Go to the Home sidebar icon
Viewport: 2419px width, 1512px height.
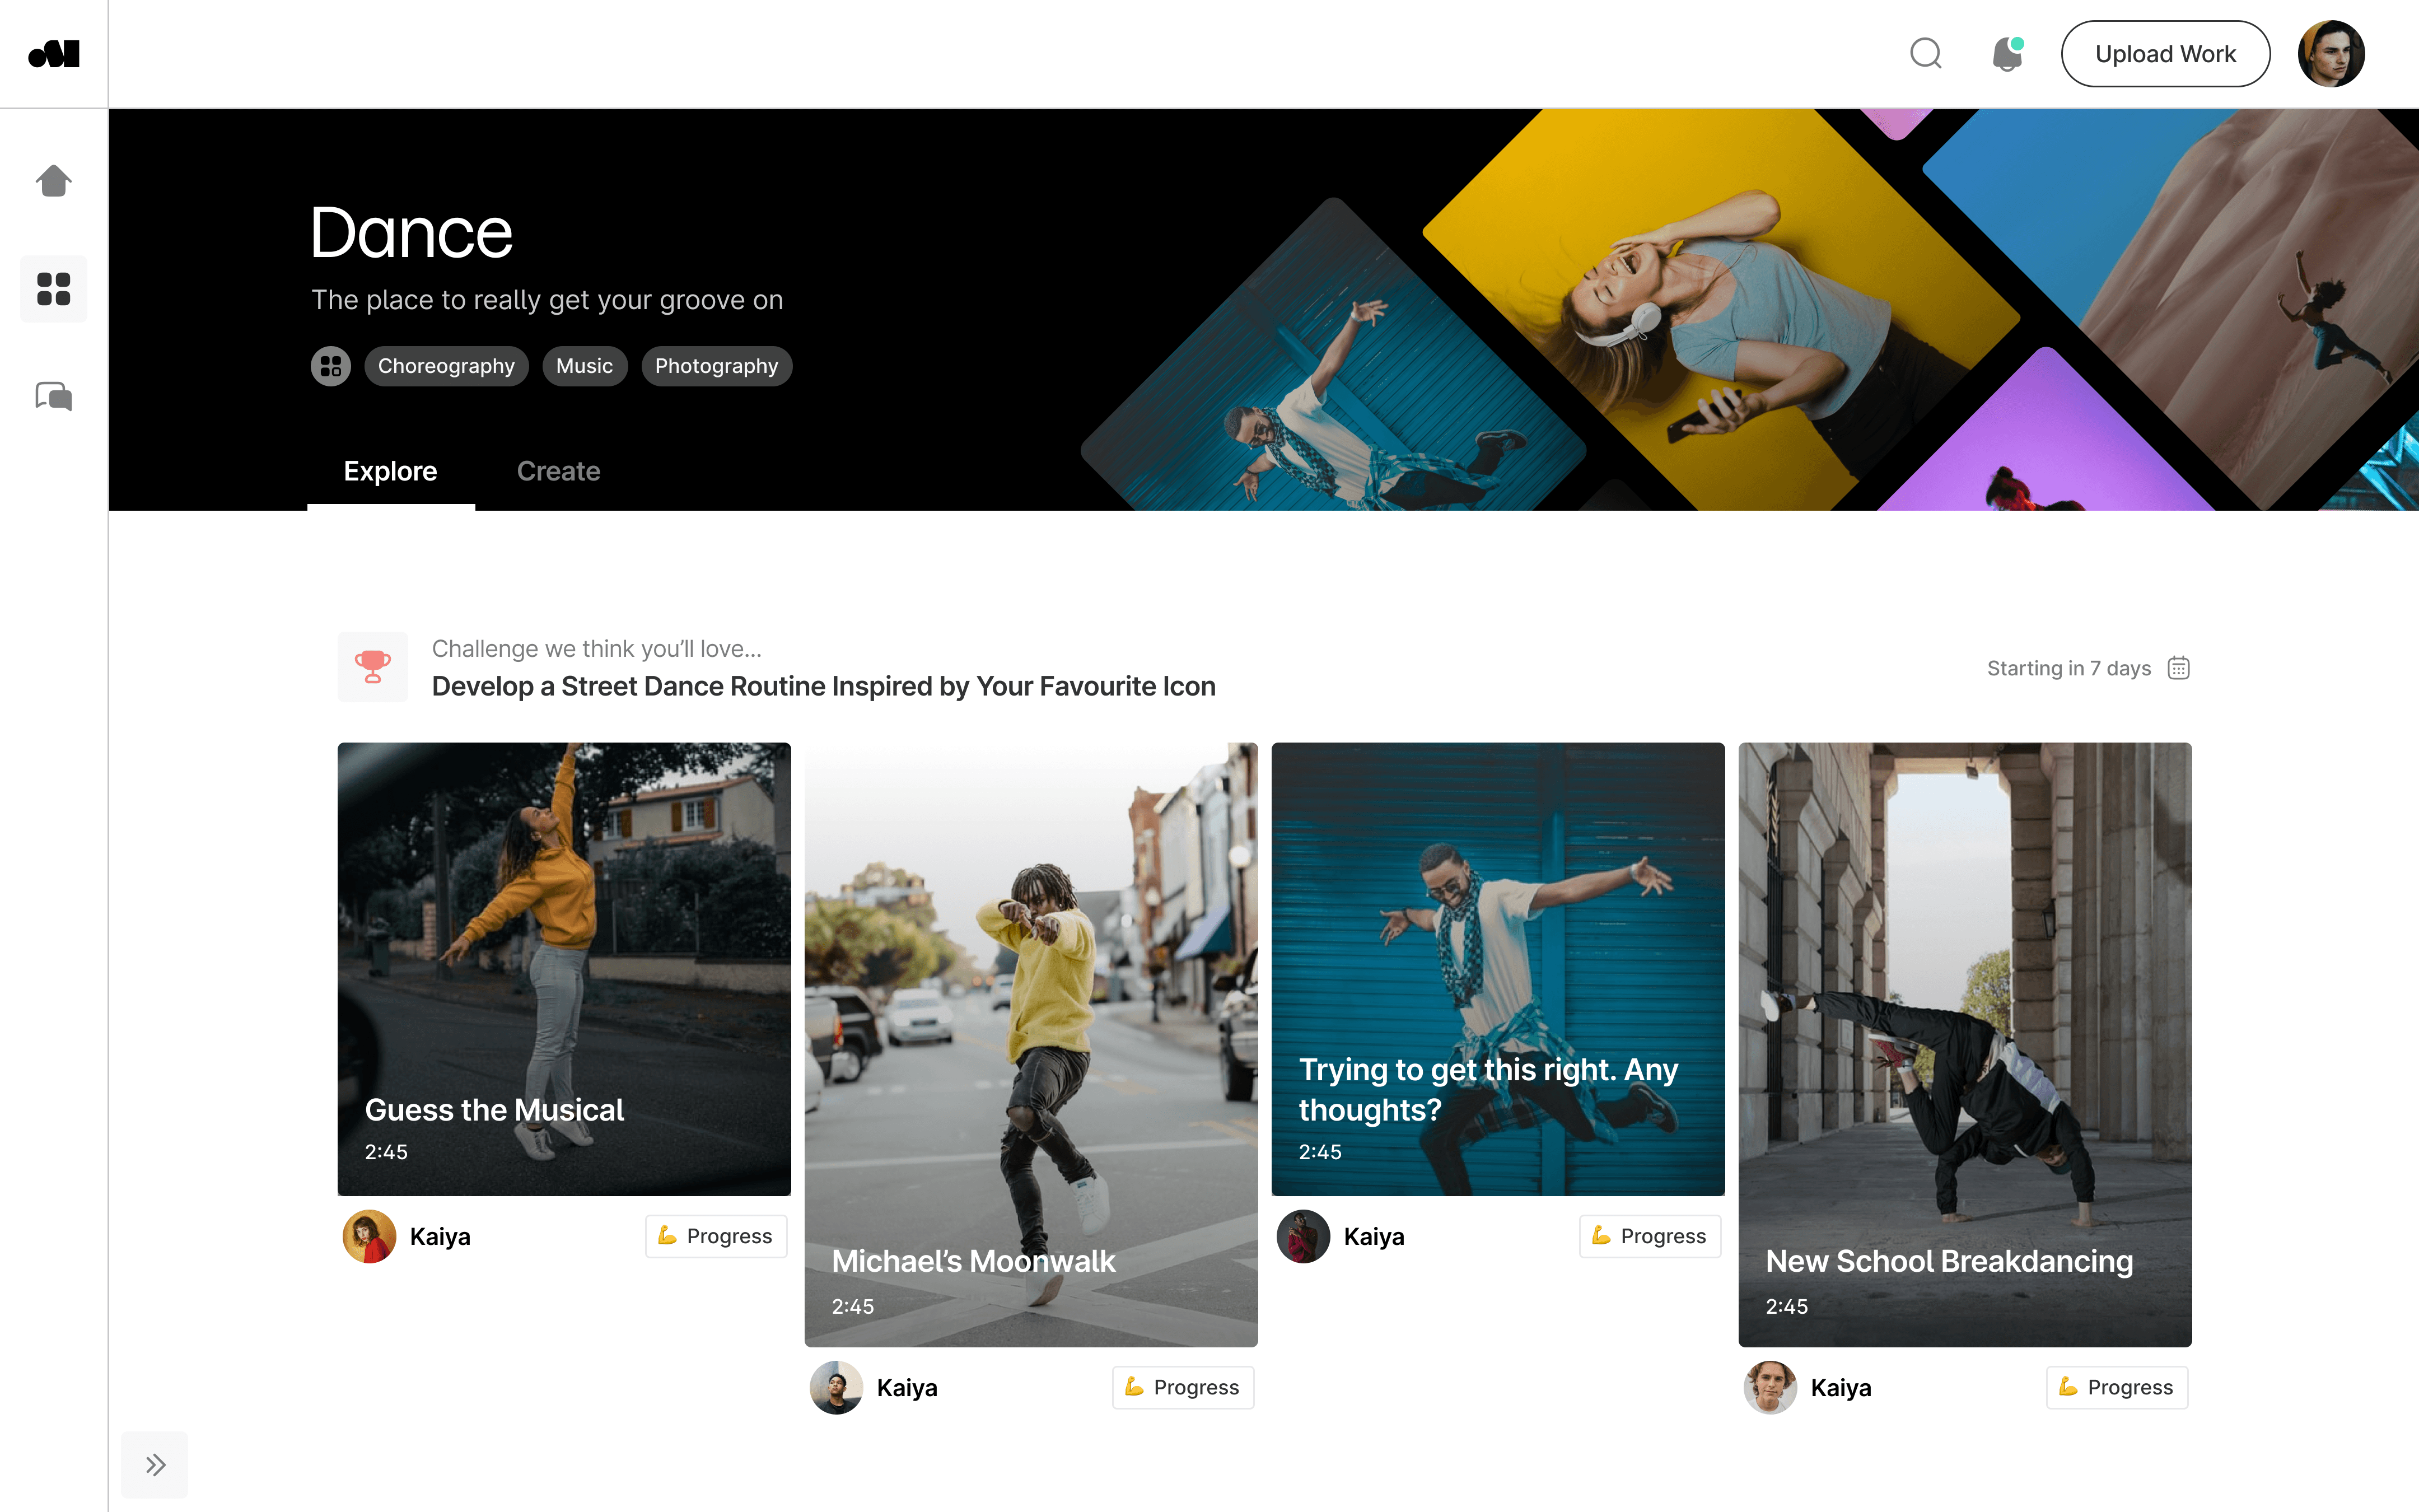coord(54,181)
